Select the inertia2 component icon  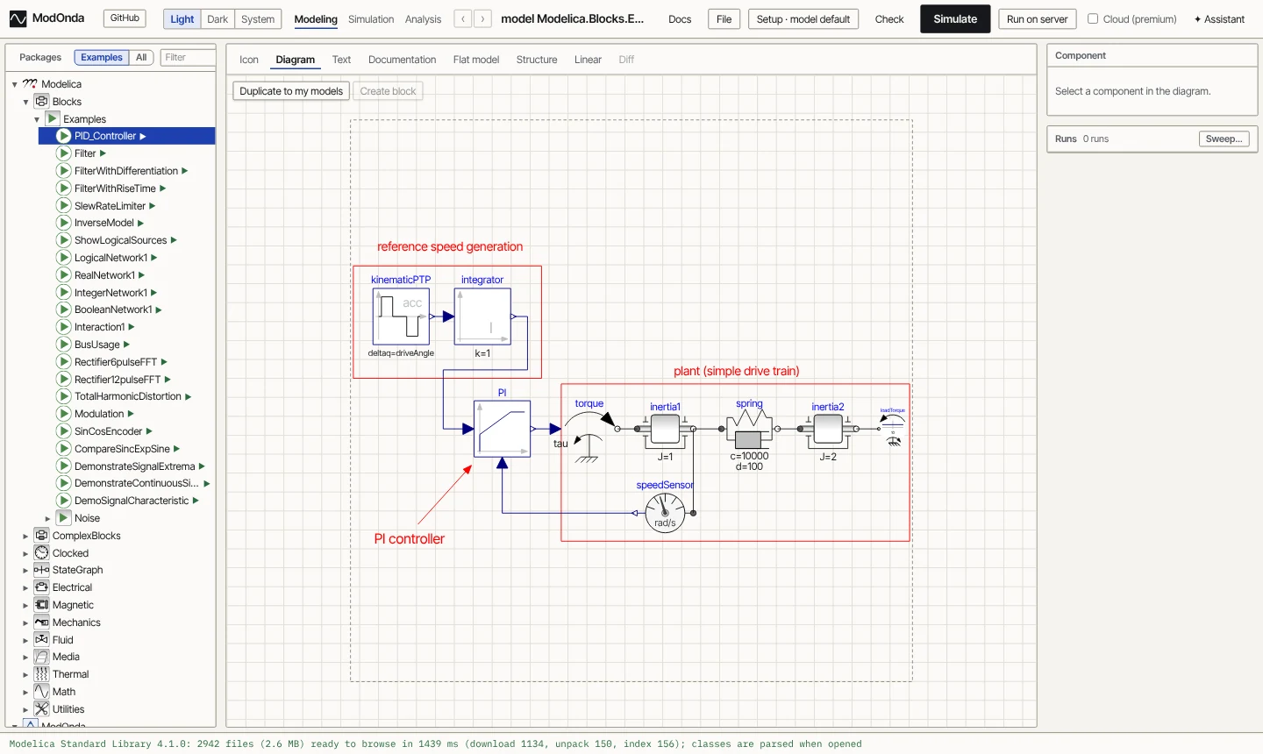[828, 430]
